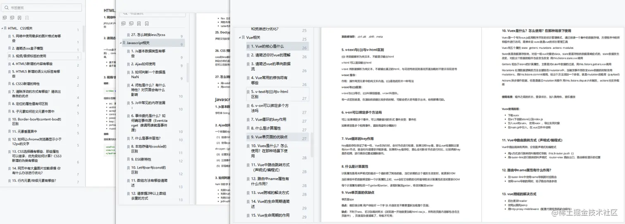
Task: Open bookmark '5. v-text与{{}}与v-html区别'
Action: pos(270,94)
